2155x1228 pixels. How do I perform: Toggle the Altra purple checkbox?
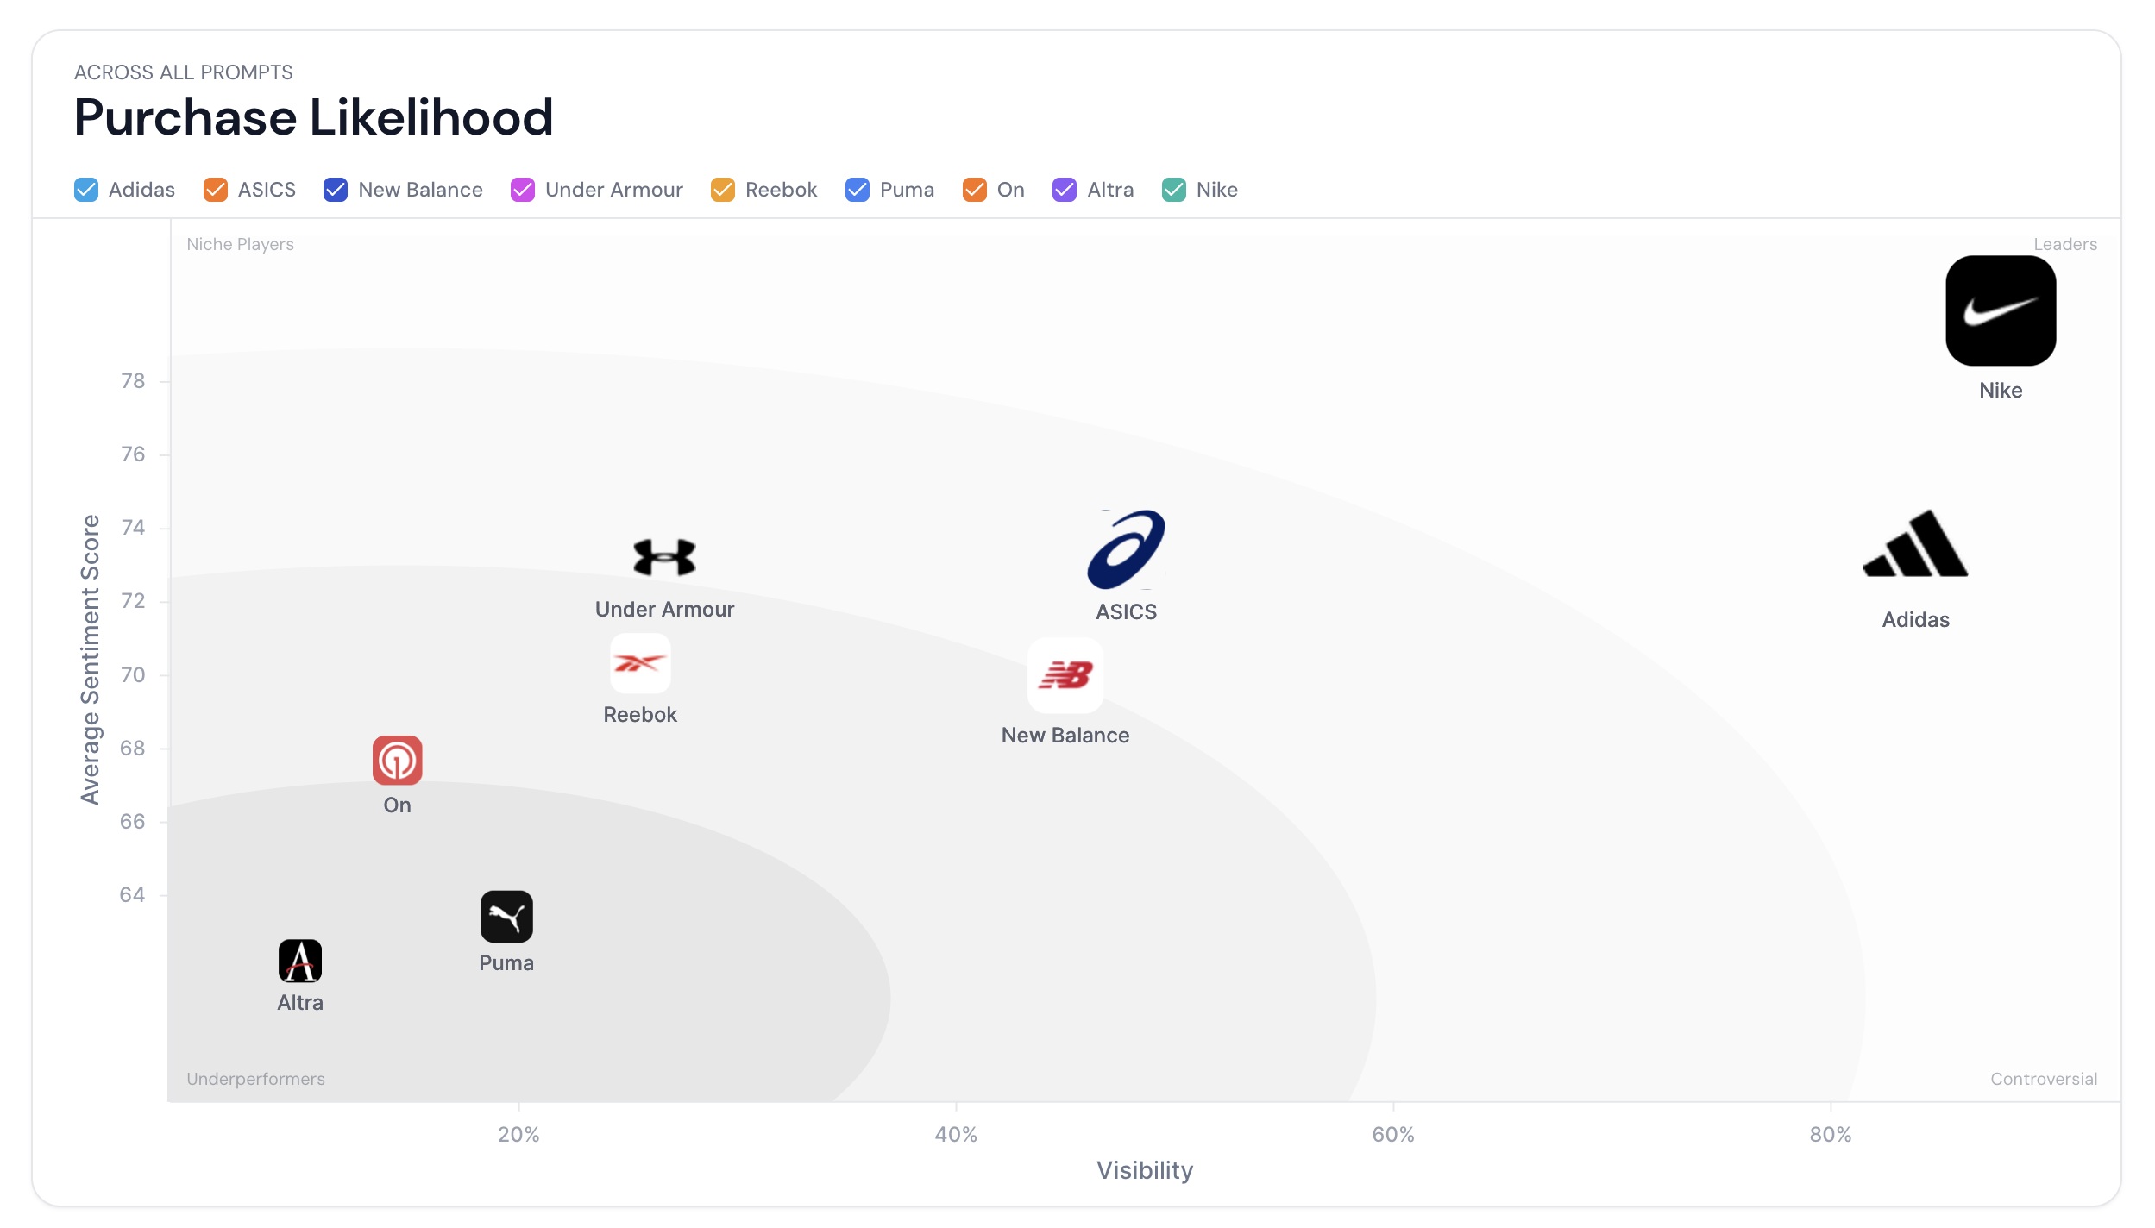tap(1065, 190)
